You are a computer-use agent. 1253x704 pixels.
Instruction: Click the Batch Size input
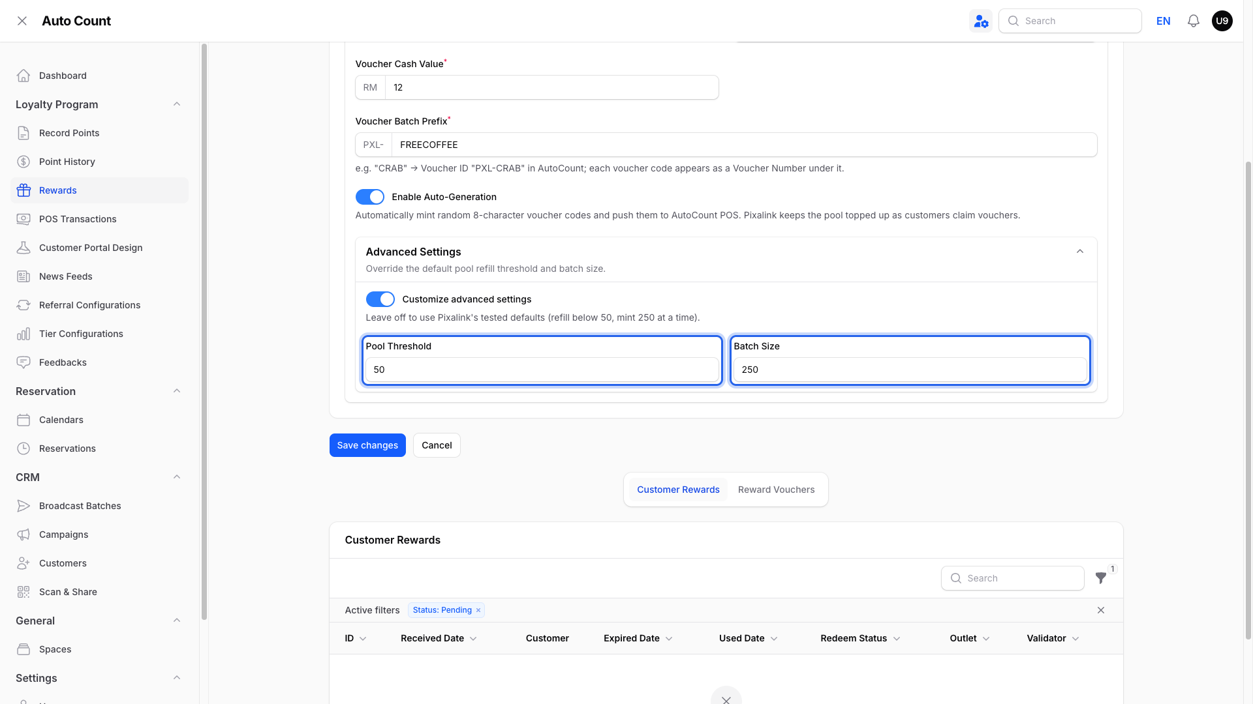pos(910,370)
